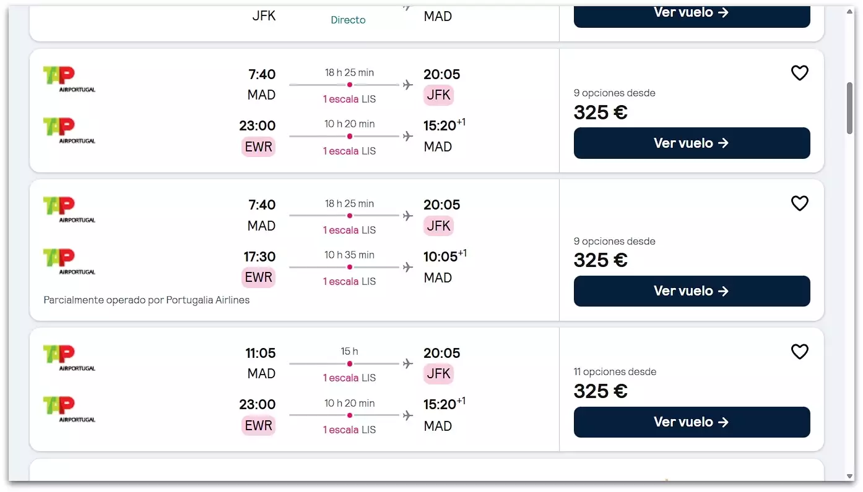Select the JFK badge in the 11:05 flight
The width and height of the screenshot is (863, 492).
click(x=438, y=374)
